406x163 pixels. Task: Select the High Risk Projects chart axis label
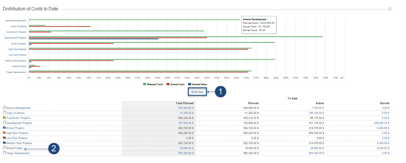(x=17, y=49)
